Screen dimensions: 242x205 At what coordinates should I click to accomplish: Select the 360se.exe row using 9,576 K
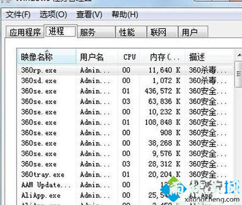coord(125,154)
